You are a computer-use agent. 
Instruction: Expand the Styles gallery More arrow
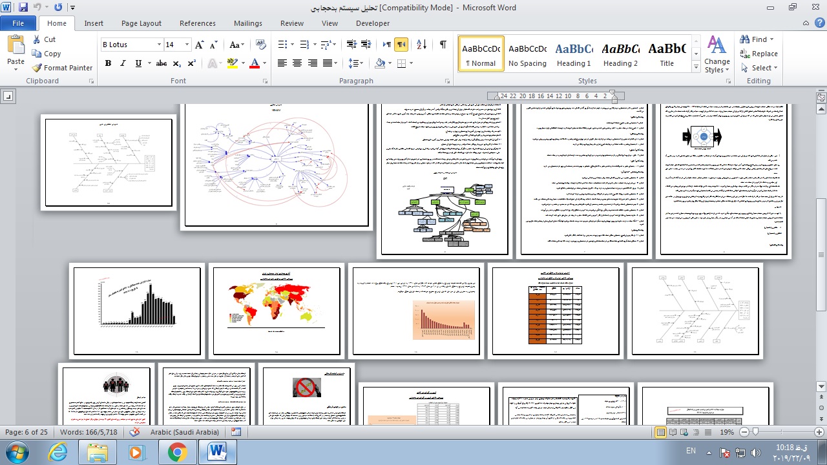click(696, 67)
